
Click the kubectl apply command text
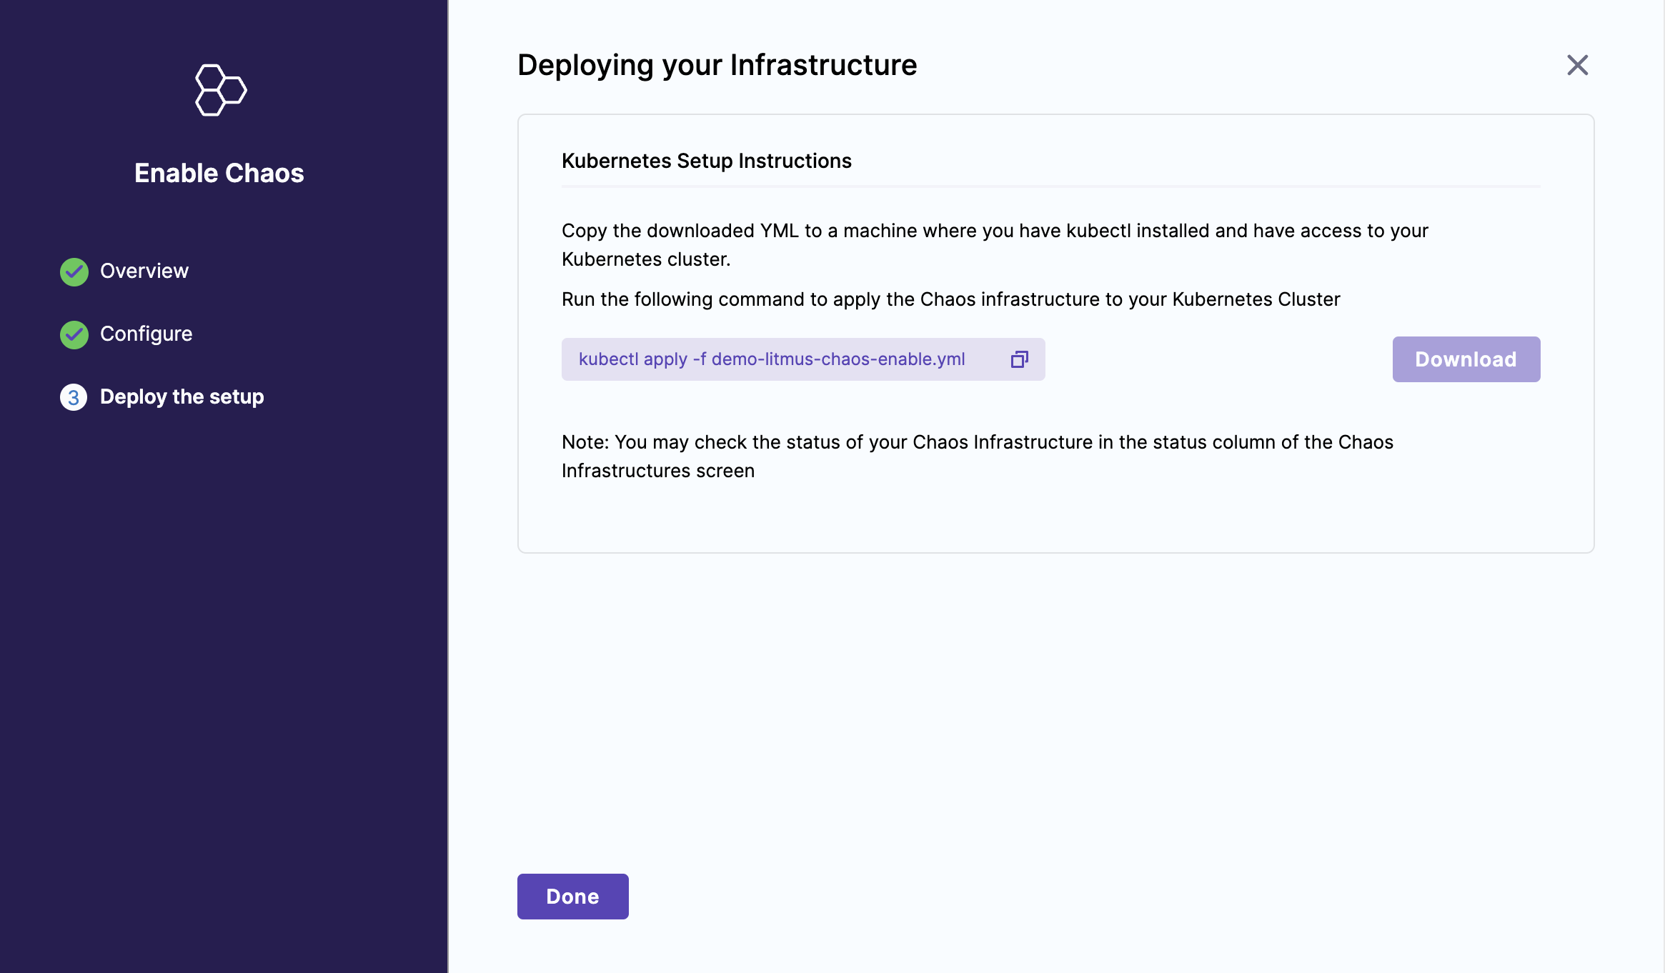[x=771, y=359]
